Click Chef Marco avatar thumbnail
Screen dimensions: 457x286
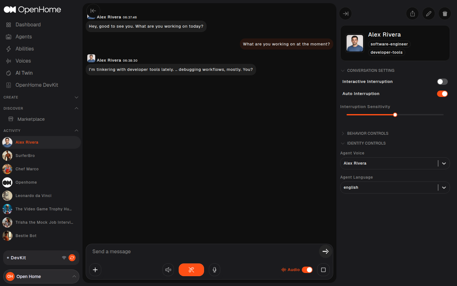tap(7, 169)
